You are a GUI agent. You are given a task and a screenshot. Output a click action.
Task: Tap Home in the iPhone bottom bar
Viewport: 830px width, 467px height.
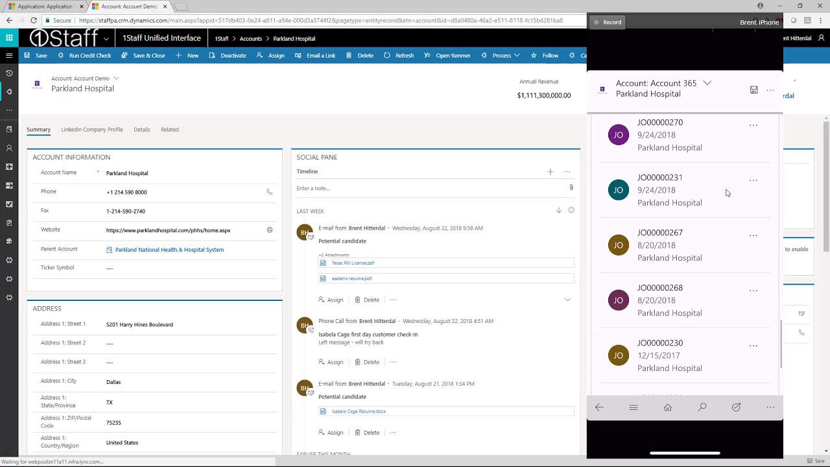tap(668, 407)
